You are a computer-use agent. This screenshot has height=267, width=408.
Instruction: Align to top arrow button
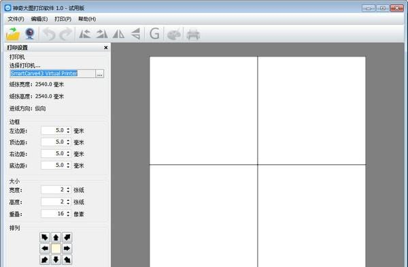[x=56, y=237]
